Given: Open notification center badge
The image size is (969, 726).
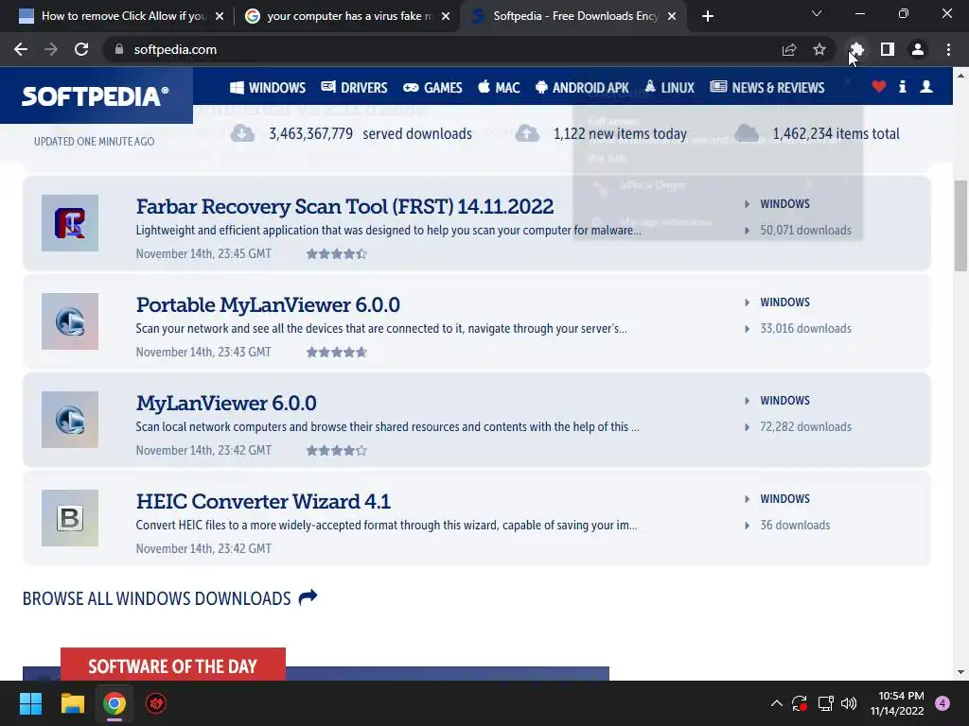Looking at the screenshot, I should [943, 703].
